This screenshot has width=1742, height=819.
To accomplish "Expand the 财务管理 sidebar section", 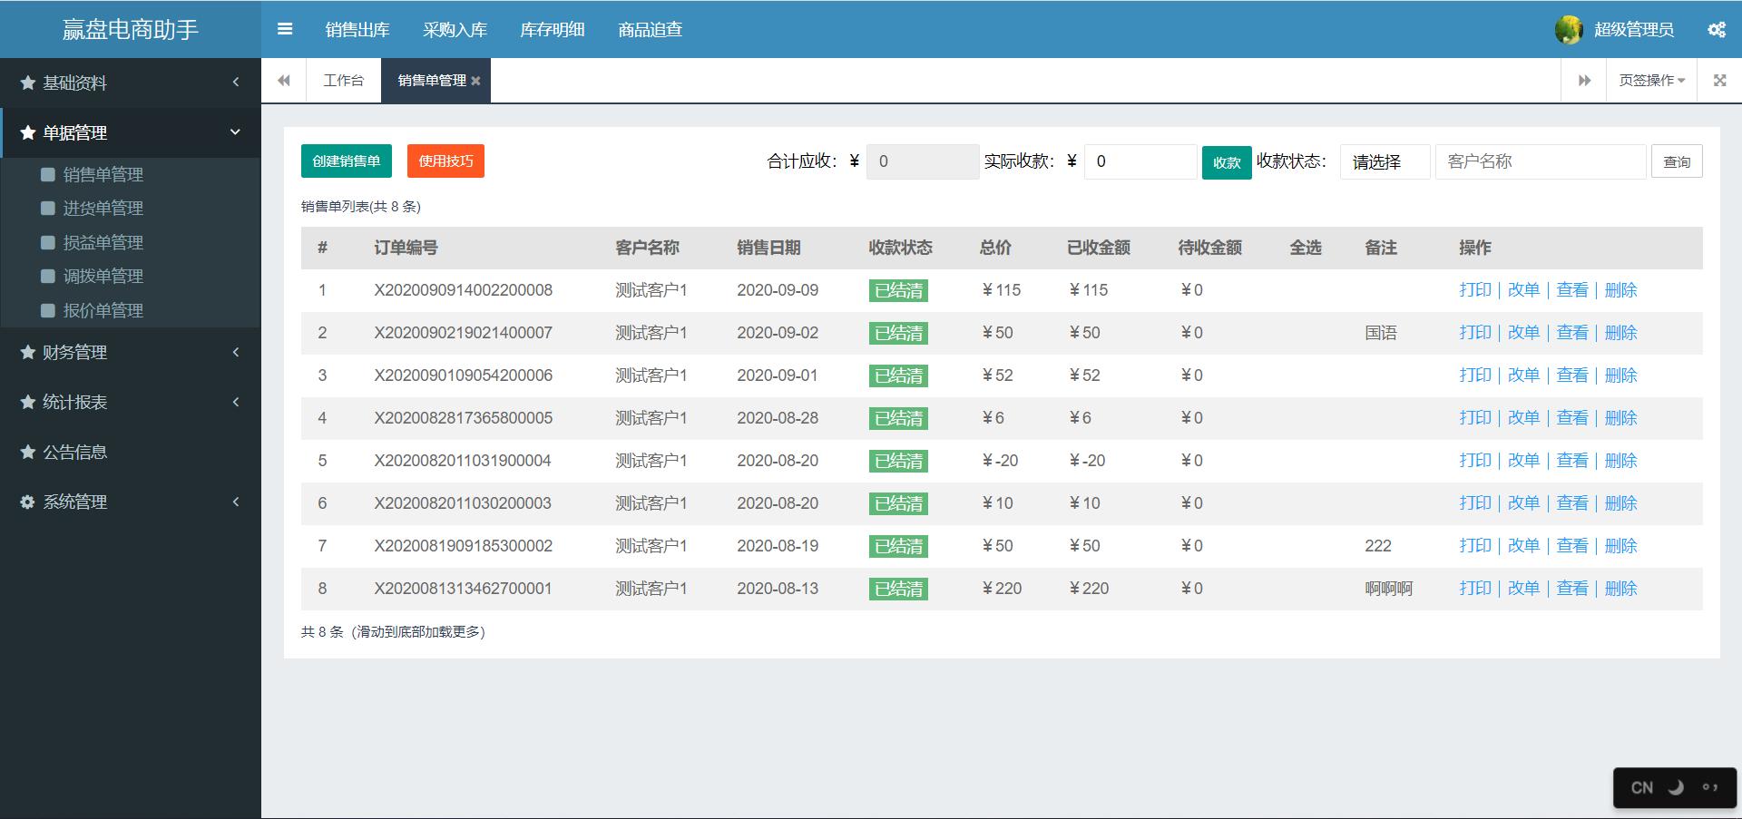I will coord(131,353).
